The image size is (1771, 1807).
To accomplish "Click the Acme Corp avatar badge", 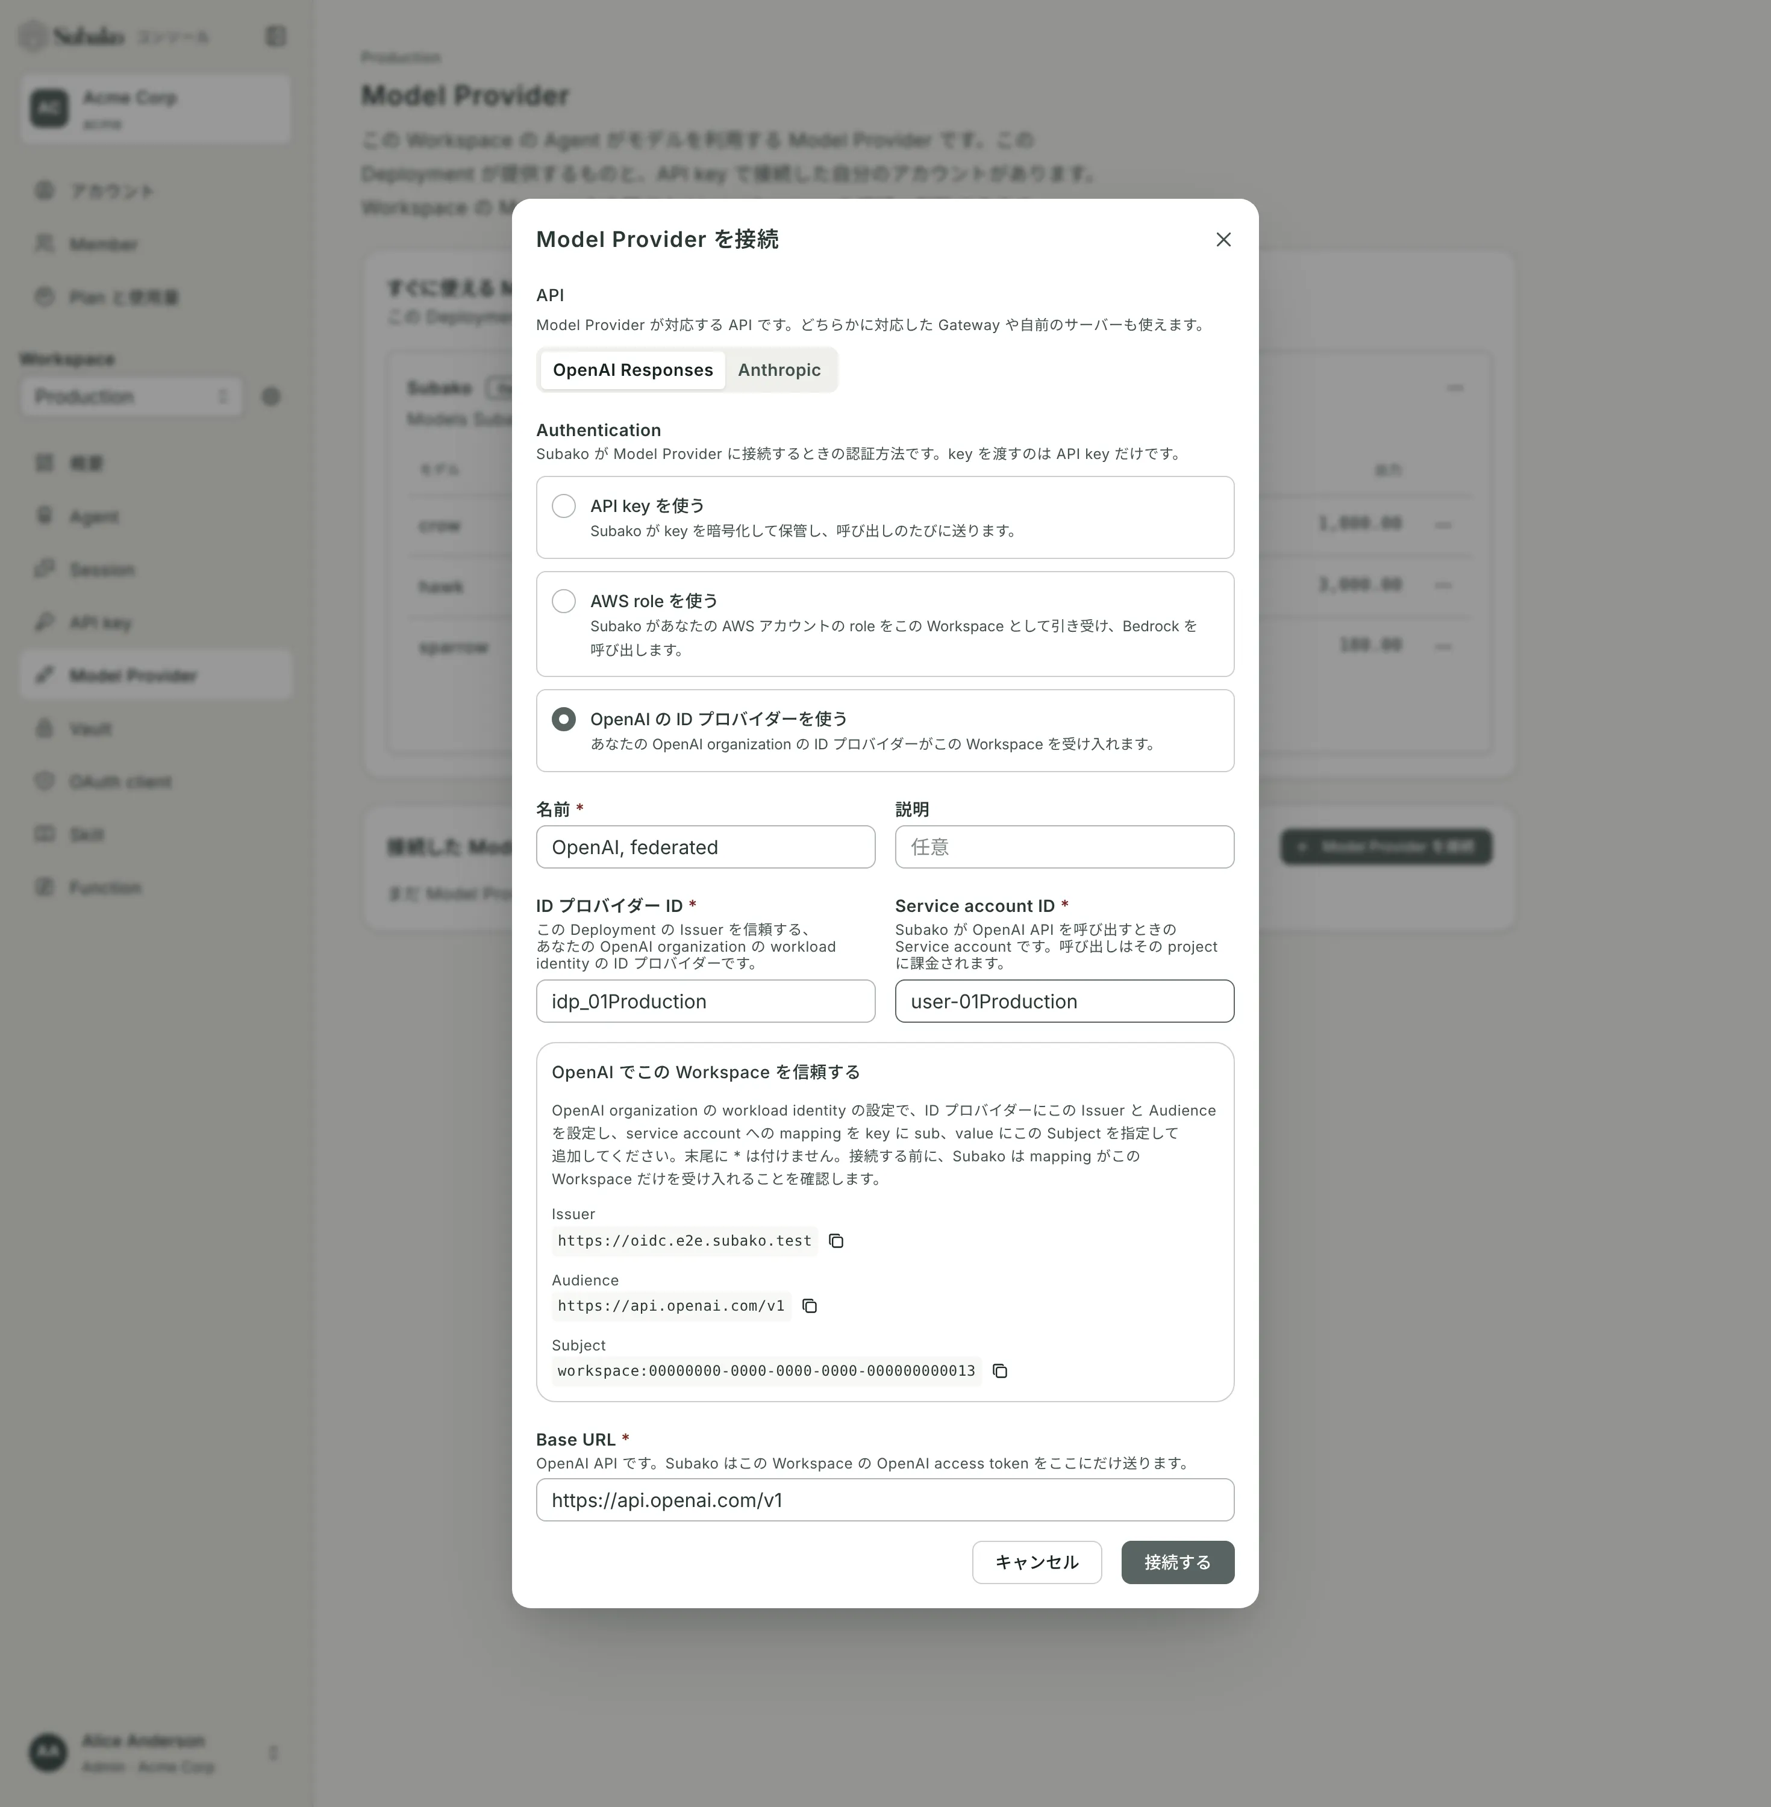I will [x=49, y=109].
